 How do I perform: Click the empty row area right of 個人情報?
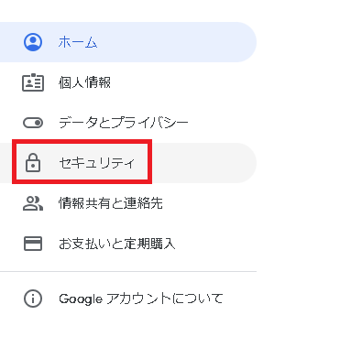pyautogui.click(x=183, y=82)
